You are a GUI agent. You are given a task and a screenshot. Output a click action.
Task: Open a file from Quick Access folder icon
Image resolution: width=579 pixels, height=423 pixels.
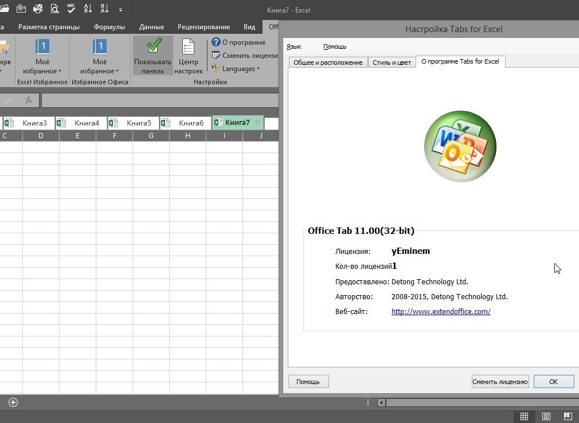[x=3, y=9]
